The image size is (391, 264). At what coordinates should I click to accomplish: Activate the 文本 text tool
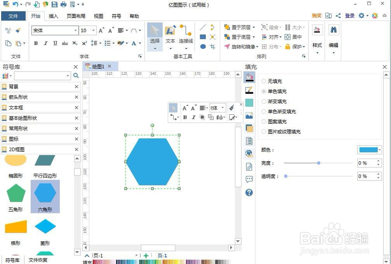(170, 35)
